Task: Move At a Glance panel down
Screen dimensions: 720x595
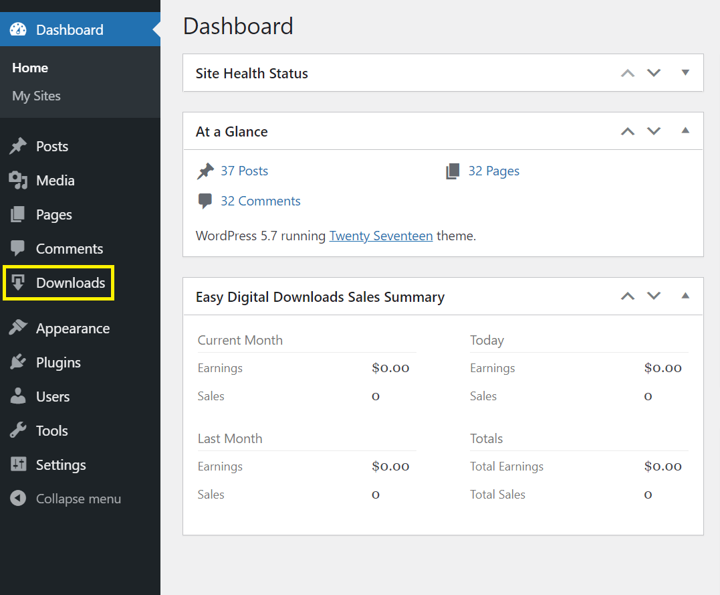Action: (654, 131)
